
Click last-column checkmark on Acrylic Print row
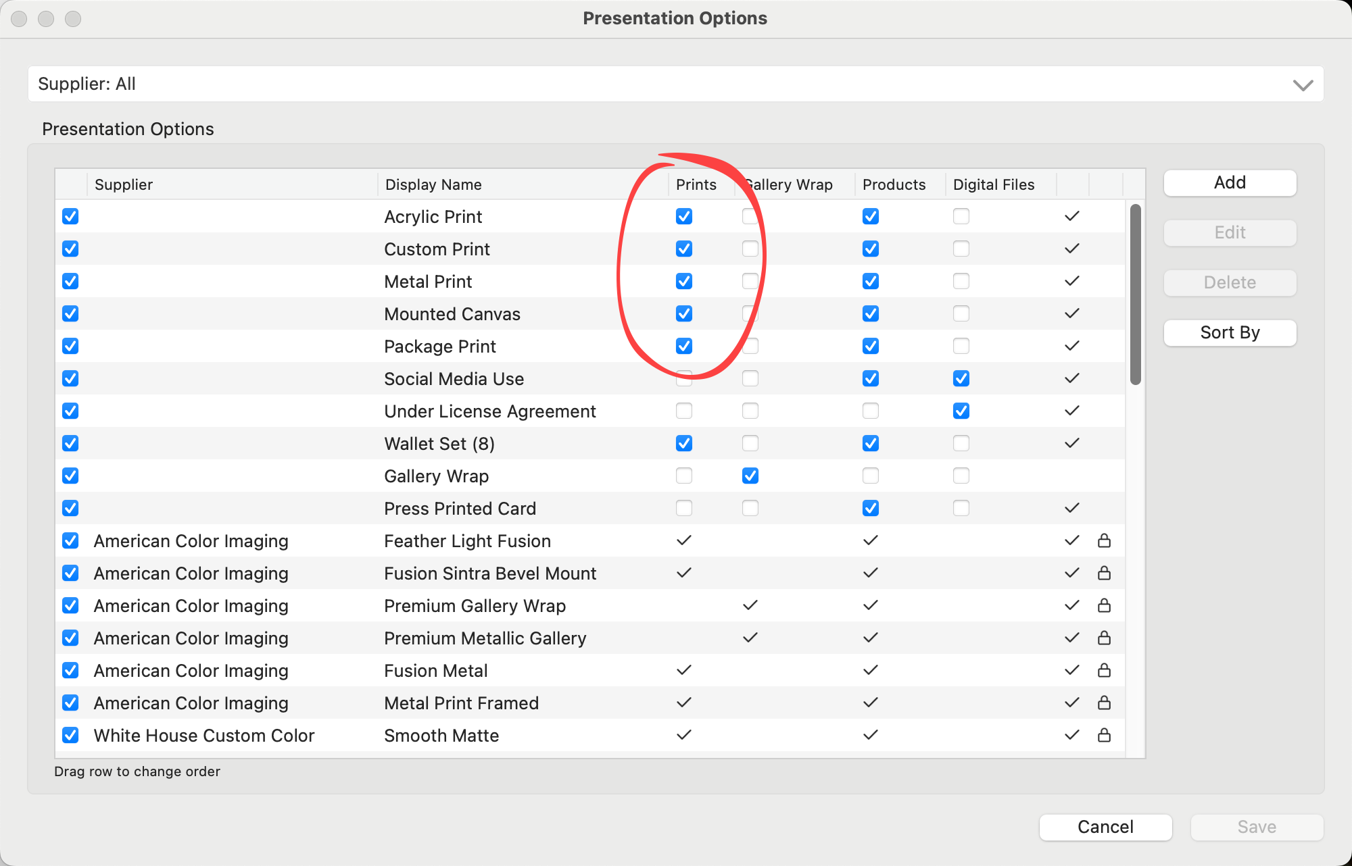[1071, 216]
